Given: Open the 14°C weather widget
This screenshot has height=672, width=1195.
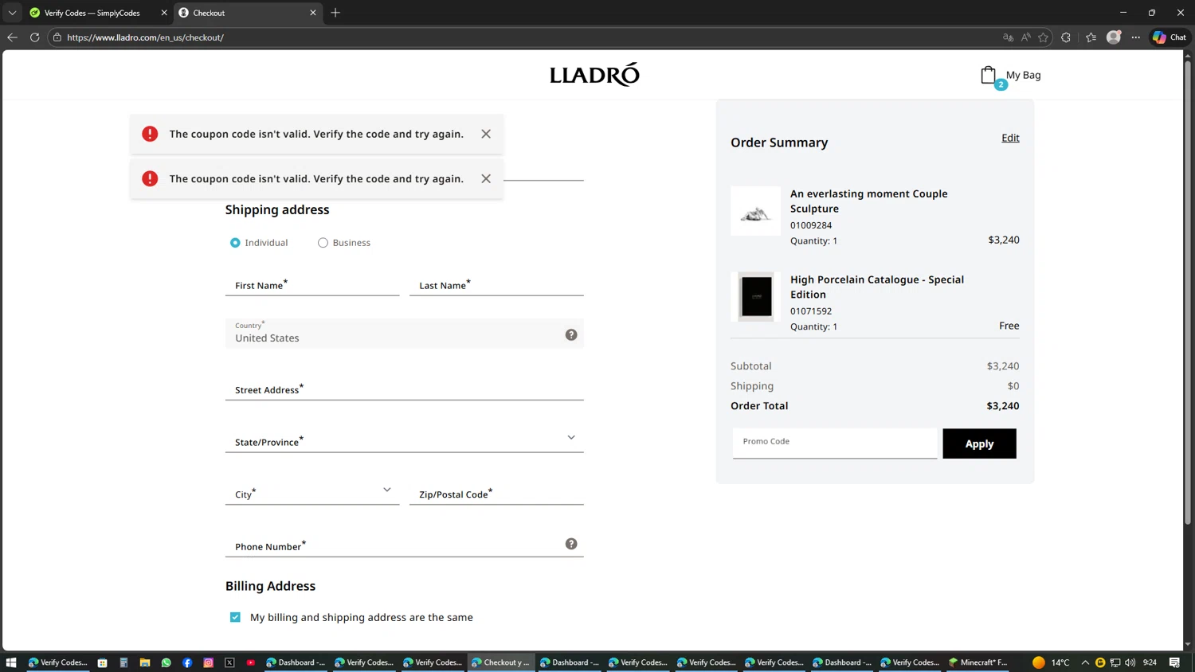Looking at the screenshot, I should (1051, 662).
